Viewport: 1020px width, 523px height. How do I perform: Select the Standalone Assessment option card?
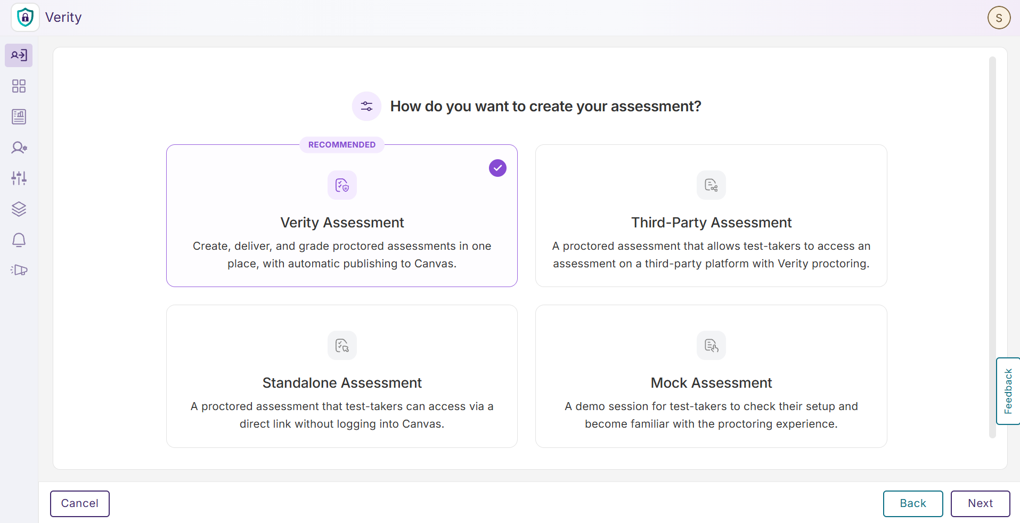pos(342,376)
